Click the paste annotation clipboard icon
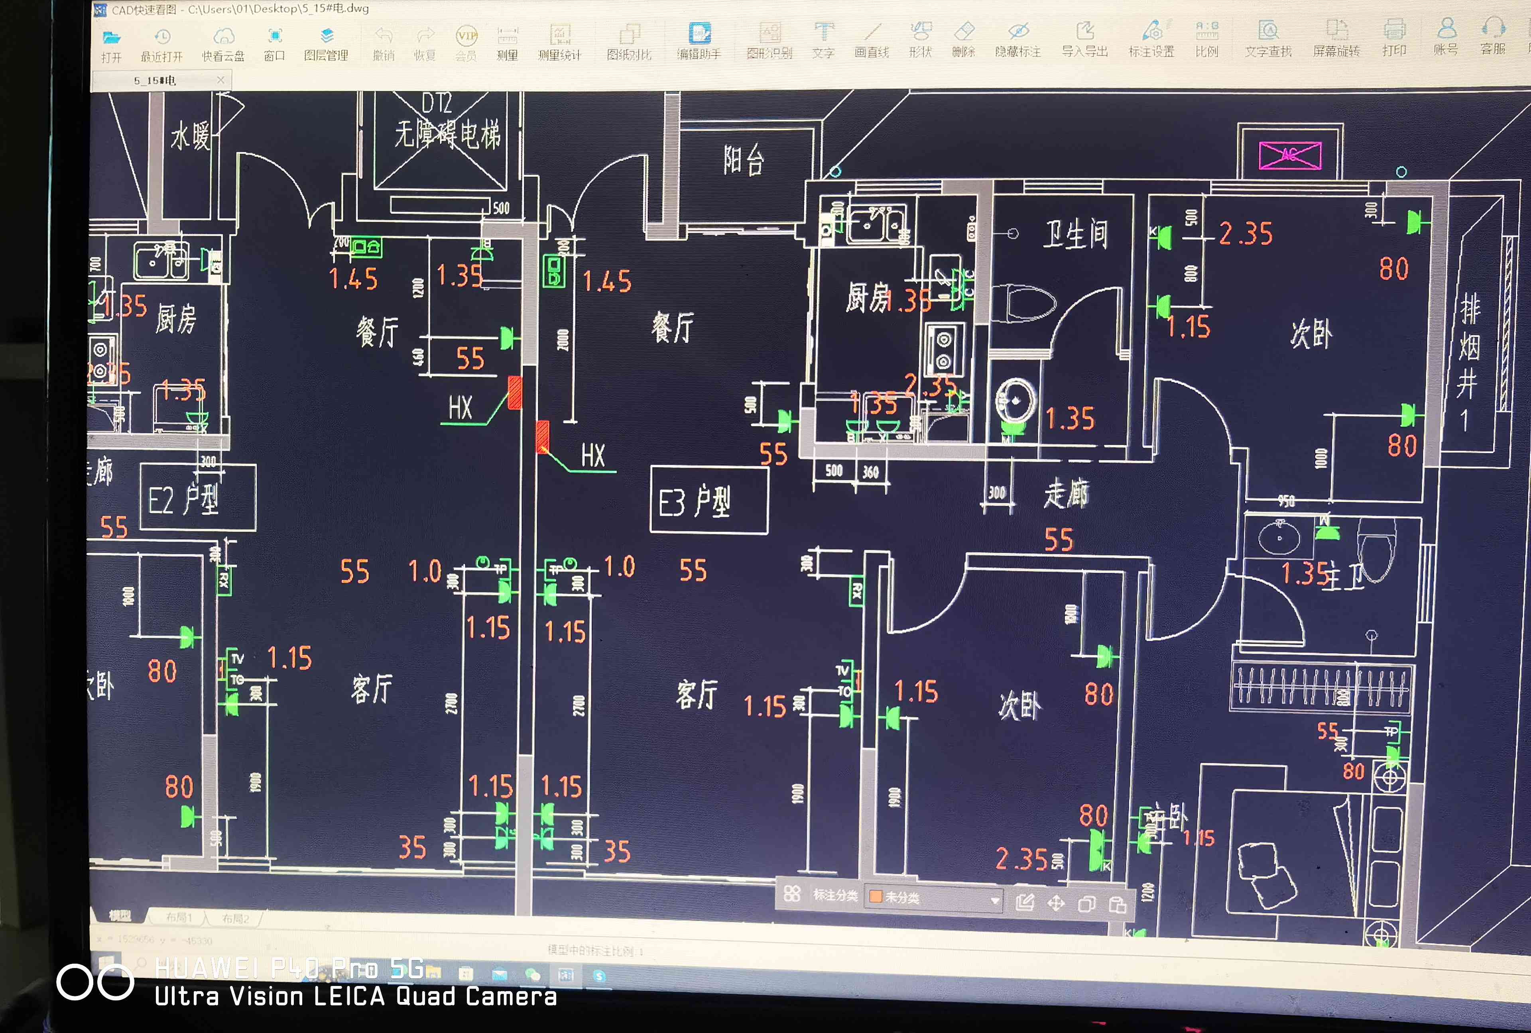Viewport: 1531px width, 1033px height. [1117, 905]
